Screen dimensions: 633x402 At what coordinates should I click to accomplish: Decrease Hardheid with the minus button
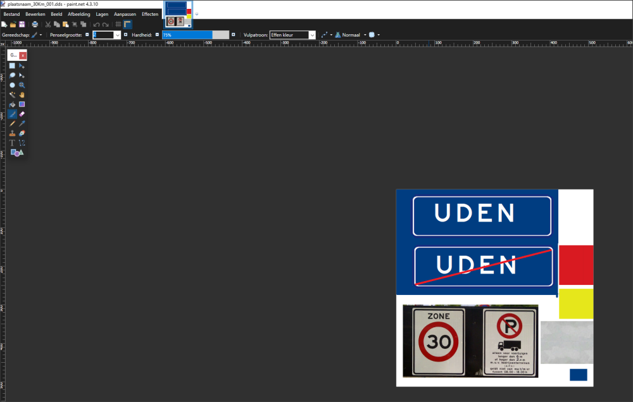tap(157, 35)
